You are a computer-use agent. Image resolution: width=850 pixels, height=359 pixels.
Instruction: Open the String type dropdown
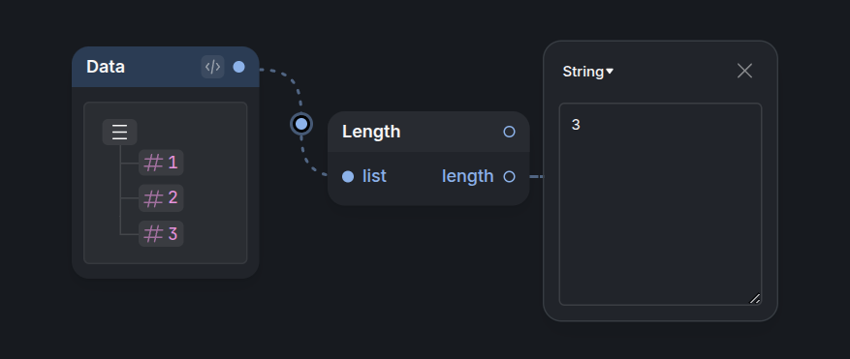click(587, 72)
